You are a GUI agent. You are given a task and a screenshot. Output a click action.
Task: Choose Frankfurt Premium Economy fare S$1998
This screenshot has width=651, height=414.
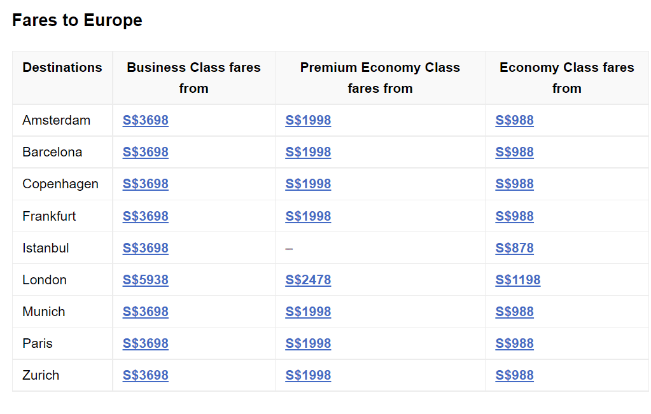308,216
